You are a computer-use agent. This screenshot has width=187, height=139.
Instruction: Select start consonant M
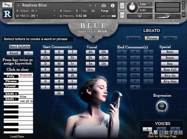coord(59,64)
